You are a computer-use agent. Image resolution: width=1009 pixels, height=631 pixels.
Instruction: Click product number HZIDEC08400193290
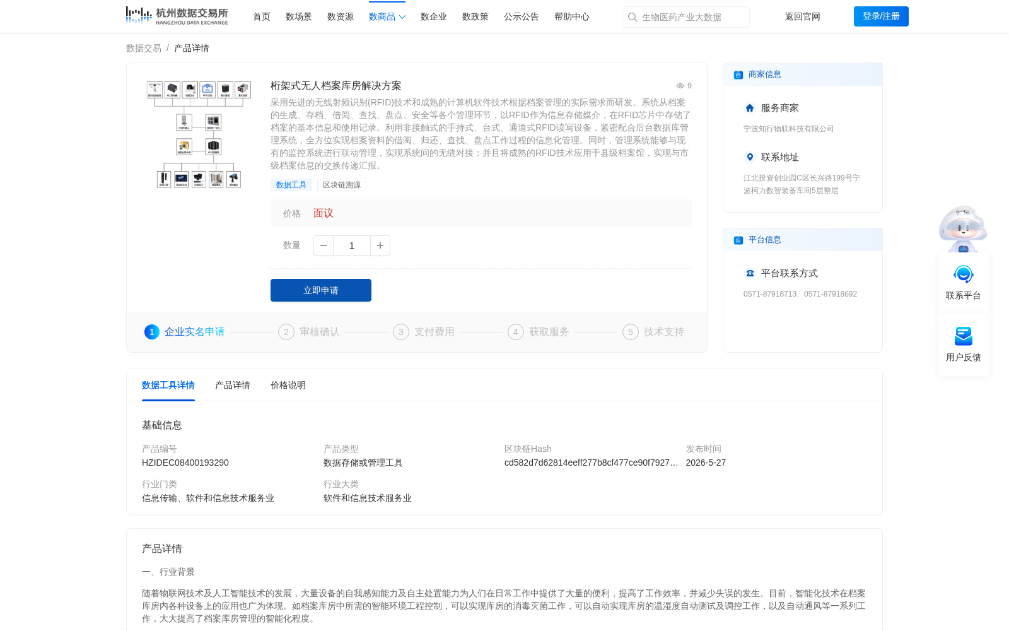point(185,463)
